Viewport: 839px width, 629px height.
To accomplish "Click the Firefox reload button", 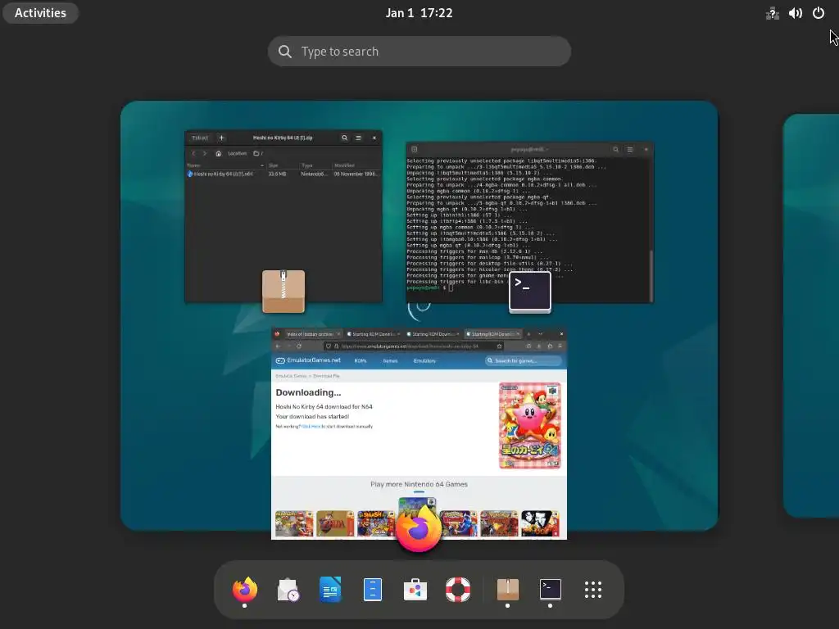I will (x=299, y=346).
